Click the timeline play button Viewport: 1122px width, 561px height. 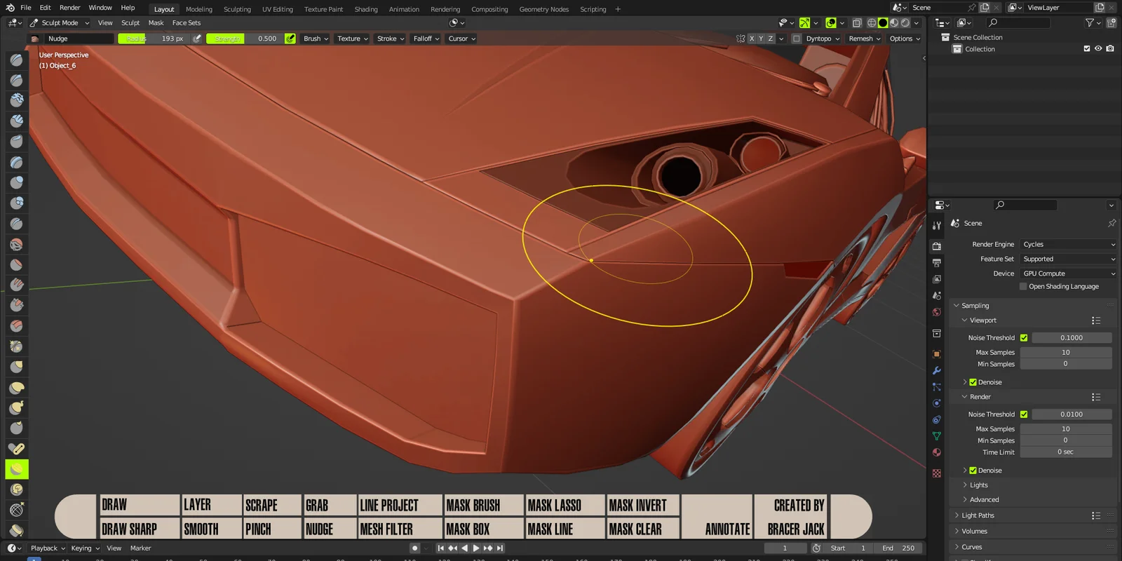tap(476, 548)
